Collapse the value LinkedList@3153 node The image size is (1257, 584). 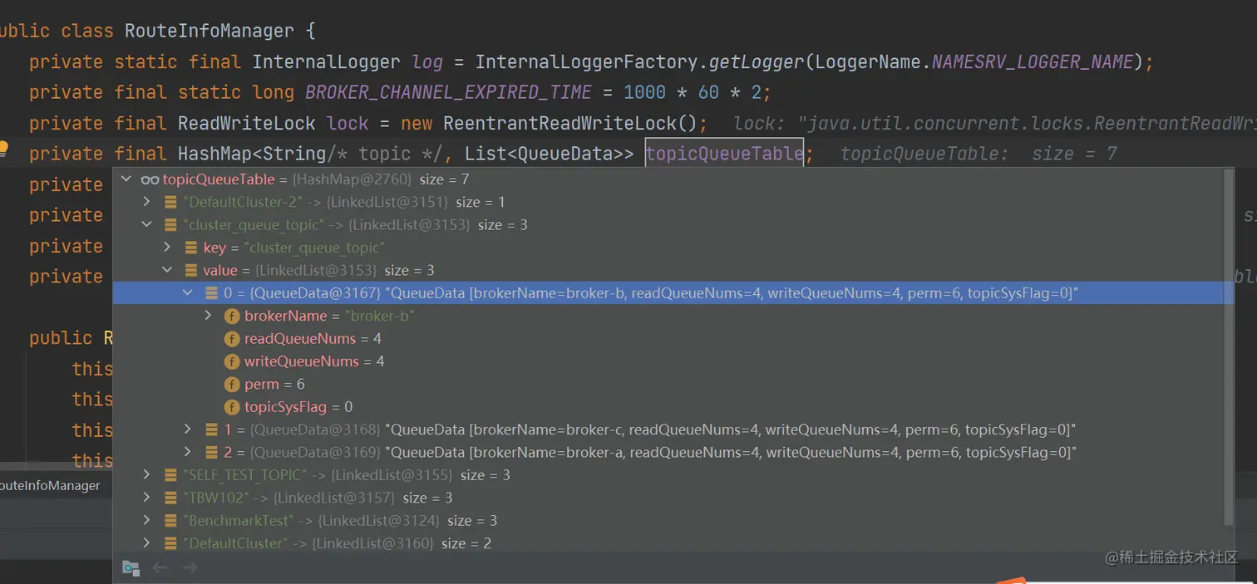click(167, 270)
